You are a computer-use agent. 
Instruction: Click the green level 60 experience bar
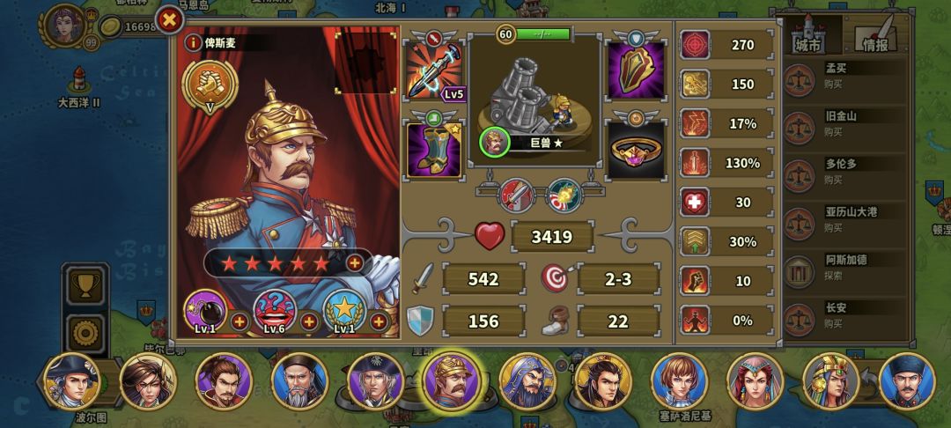point(542,34)
